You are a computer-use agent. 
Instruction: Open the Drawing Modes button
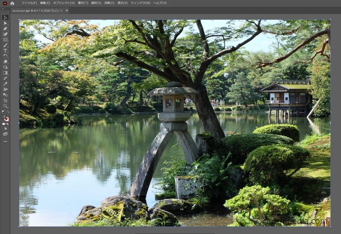click(x=5, y=128)
